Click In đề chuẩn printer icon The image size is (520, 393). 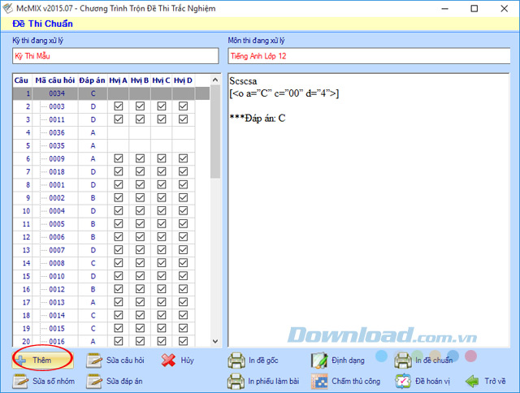coord(404,360)
